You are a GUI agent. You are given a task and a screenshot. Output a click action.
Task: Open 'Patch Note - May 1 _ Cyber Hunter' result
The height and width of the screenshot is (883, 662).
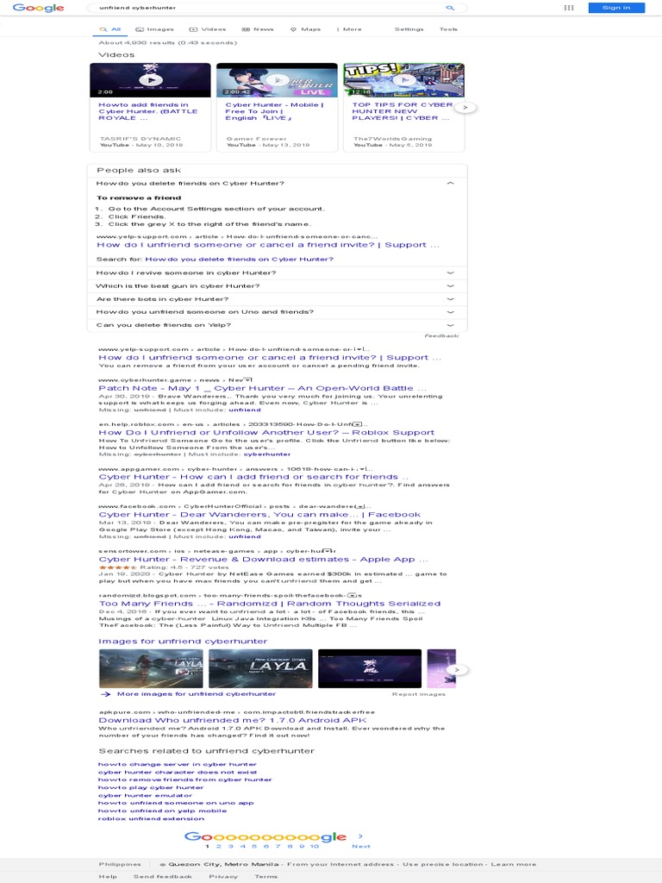click(x=262, y=388)
